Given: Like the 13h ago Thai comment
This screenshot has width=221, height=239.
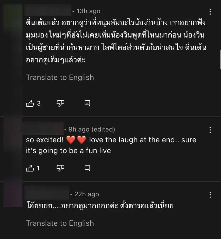Looking at the screenshot, I should point(30,103).
